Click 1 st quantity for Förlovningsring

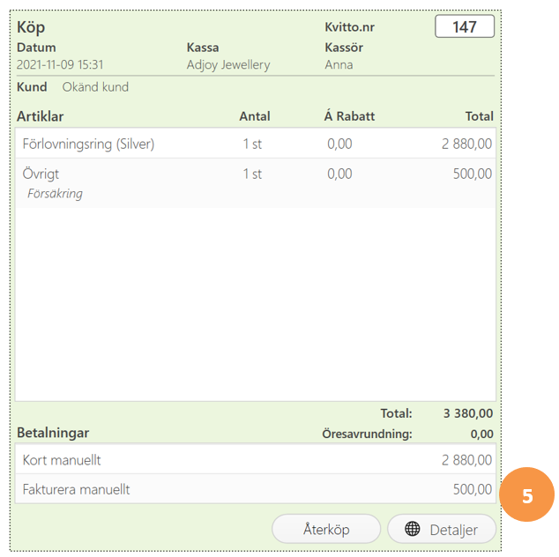(x=252, y=144)
